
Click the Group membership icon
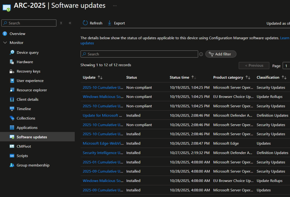[x=12, y=165]
